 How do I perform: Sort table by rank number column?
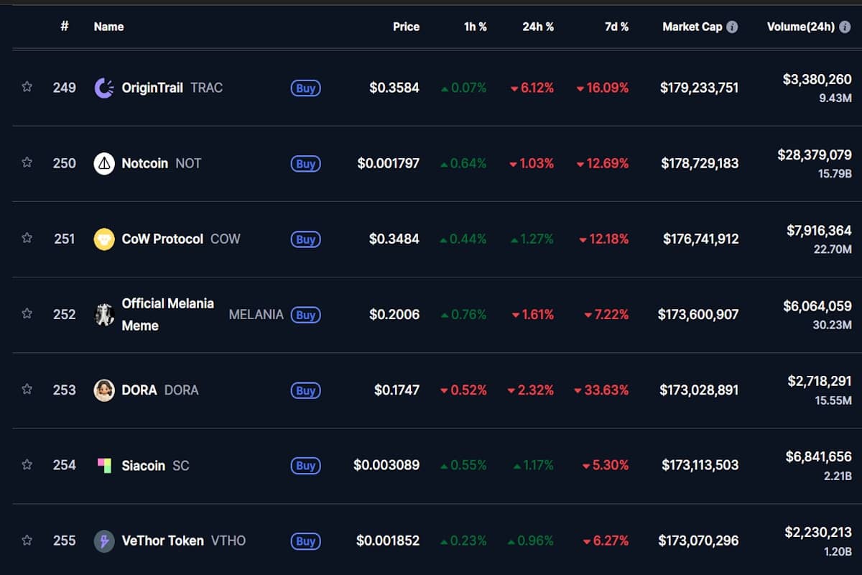coord(65,27)
